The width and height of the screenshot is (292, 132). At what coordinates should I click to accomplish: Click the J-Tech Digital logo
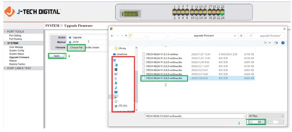click(x=32, y=12)
